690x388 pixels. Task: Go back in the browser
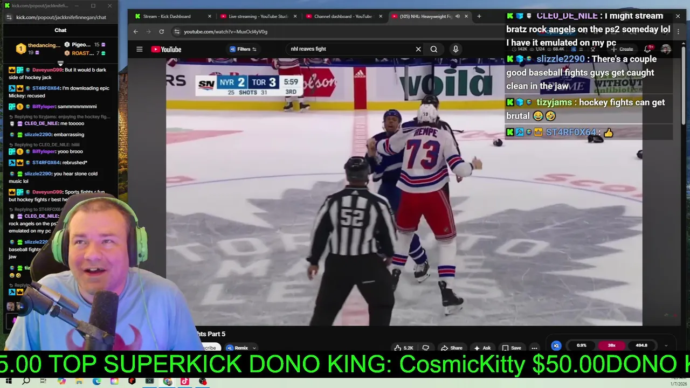pyautogui.click(x=136, y=32)
